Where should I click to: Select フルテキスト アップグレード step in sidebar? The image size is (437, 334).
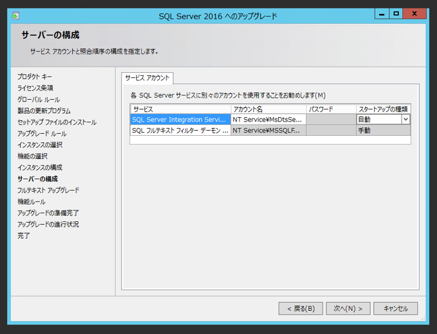pos(48,190)
